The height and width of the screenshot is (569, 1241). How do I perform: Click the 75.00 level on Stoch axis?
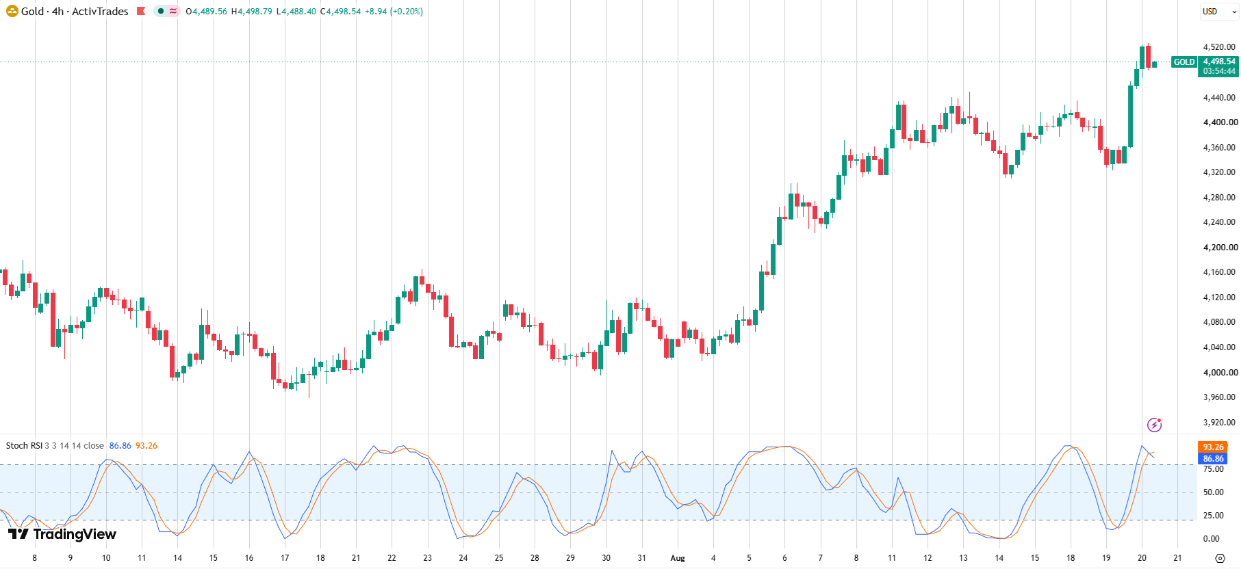1214,469
